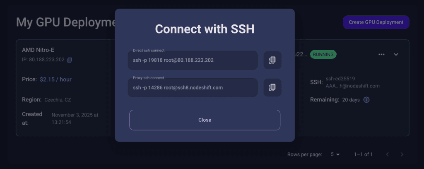Click the proxy ssh connect command field
The height and width of the screenshot is (169, 424).
pos(193,87)
